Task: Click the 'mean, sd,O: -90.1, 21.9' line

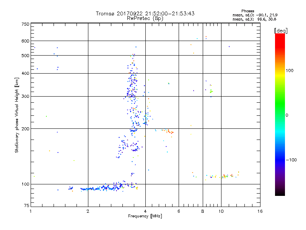Action: coord(255,15)
